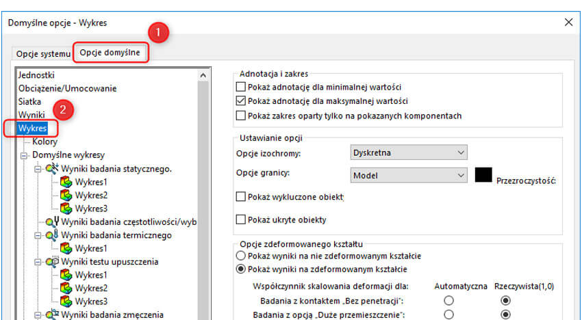Select Wykres in options tree

33,128
